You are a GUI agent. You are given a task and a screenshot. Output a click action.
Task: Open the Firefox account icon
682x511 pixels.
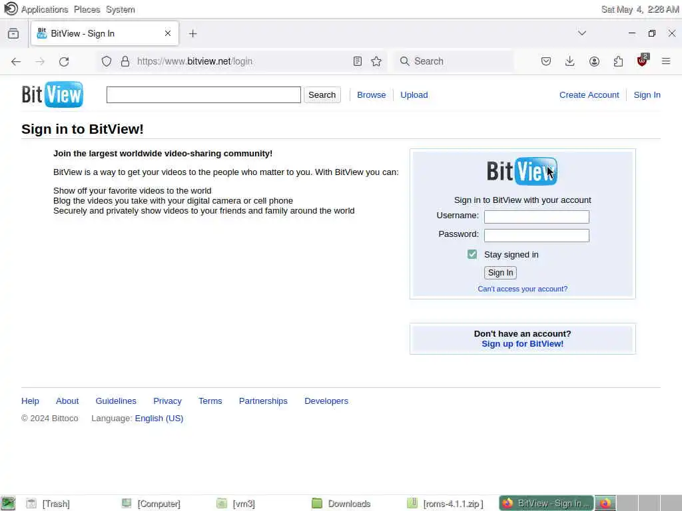click(594, 61)
